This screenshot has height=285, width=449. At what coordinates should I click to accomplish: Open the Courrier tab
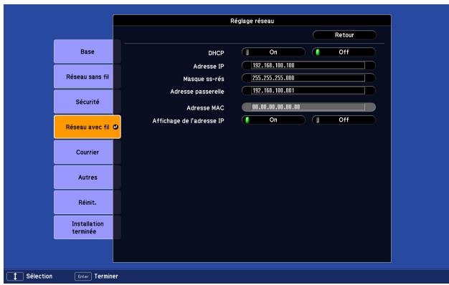pos(87,152)
